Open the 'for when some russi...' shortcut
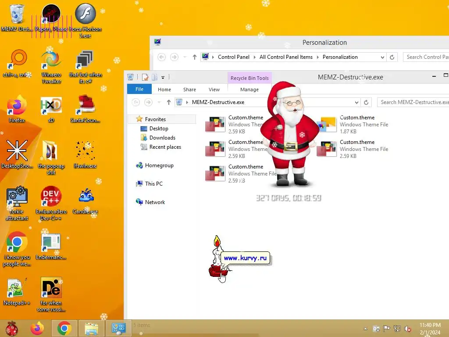449x337 pixels. pyautogui.click(x=51, y=294)
